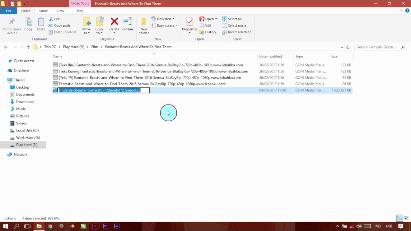
Task: Click Pin to Quick access icon
Action: pyautogui.click(x=12, y=22)
